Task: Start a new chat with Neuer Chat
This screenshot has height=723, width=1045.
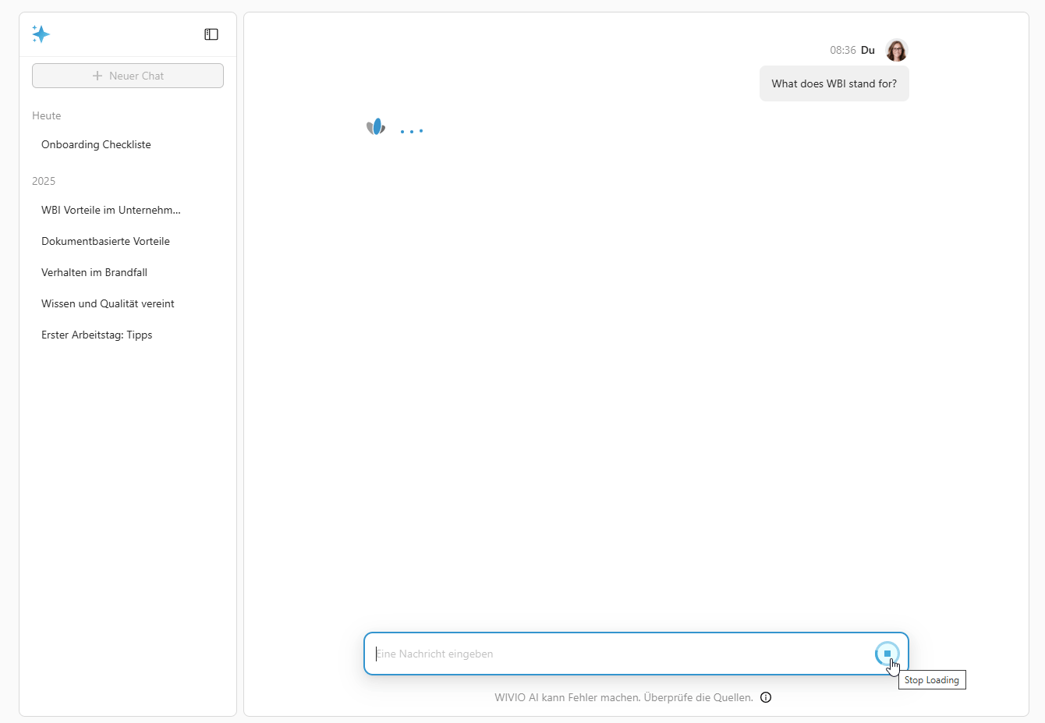Action: click(127, 75)
